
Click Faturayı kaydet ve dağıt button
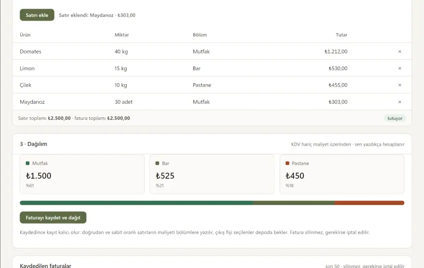coord(53,218)
